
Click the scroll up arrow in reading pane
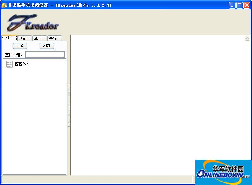[x=247, y=38]
